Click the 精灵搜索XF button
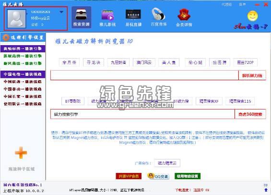 209,101
